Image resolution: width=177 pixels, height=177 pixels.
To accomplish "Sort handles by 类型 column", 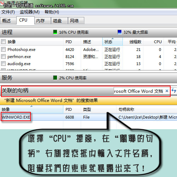I will pyautogui.click(x=99, y=109).
